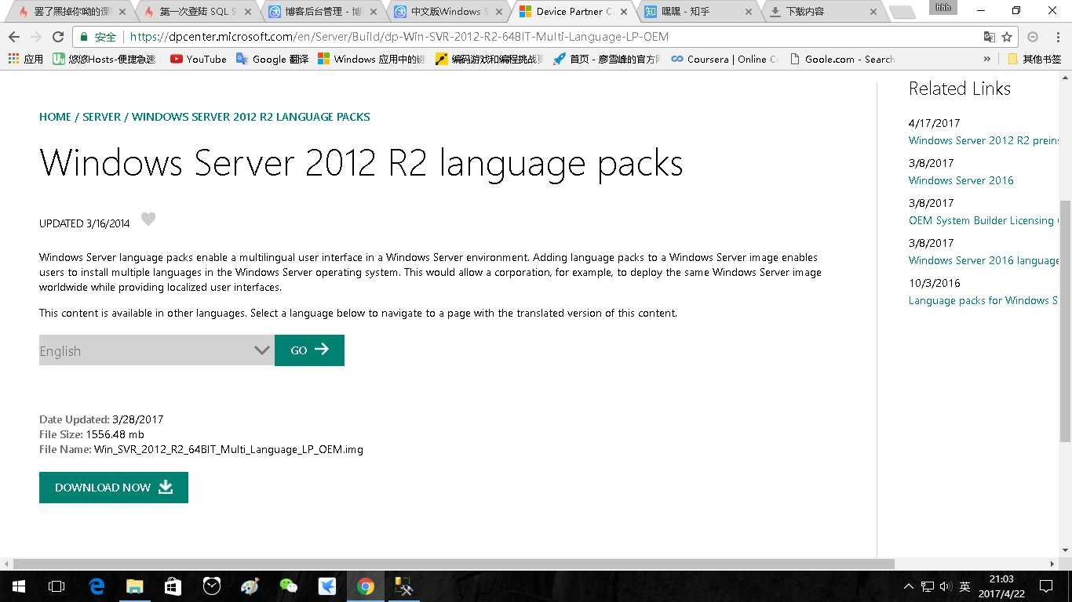Click the hhh profile button
Viewport: 1072px width, 602px height.
[943, 7]
